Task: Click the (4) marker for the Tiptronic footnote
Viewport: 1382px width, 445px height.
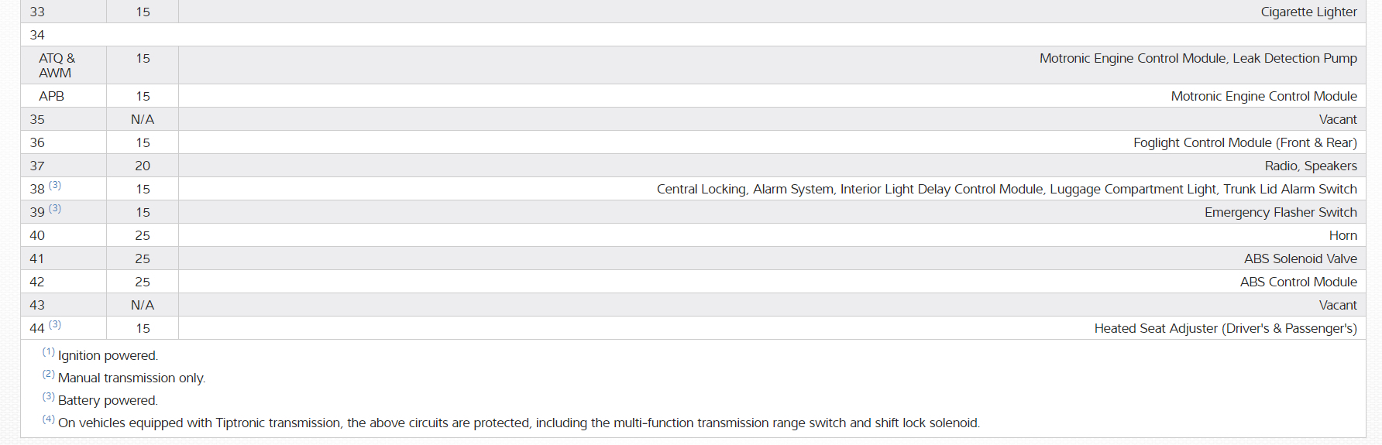Action: tap(48, 419)
